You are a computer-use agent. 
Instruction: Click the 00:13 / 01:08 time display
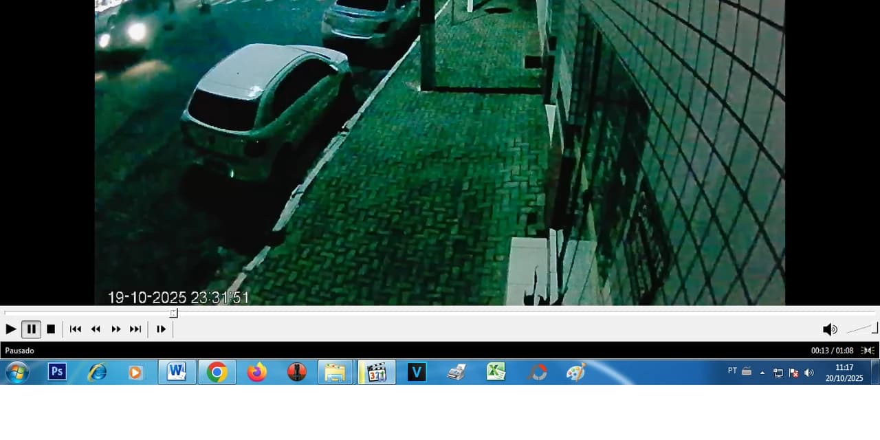832,351
